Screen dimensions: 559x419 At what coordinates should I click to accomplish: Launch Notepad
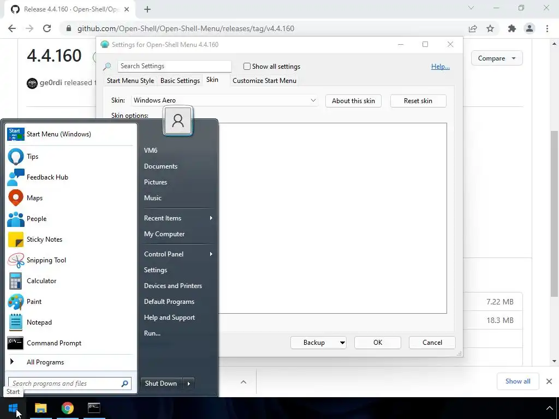tap(70, 322)
